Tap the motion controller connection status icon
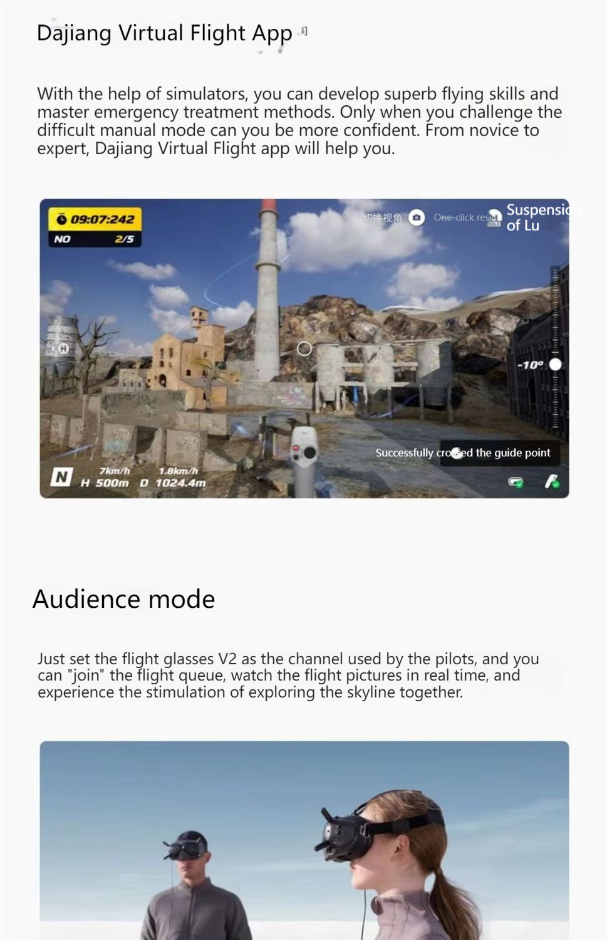 click(x=552, y=481)
